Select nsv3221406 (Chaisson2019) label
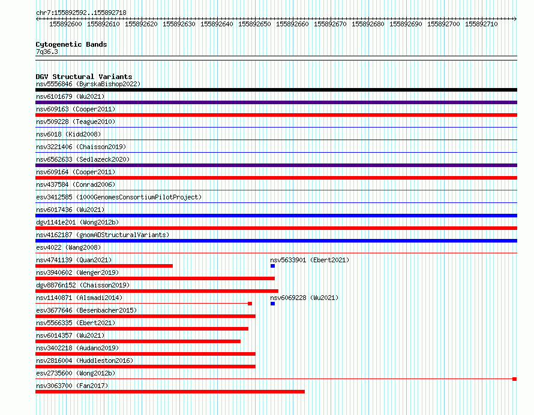 tap(81, 147)
